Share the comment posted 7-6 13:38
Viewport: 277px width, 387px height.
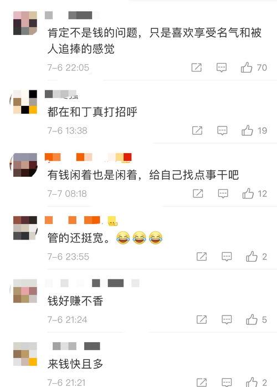point(197,130)
